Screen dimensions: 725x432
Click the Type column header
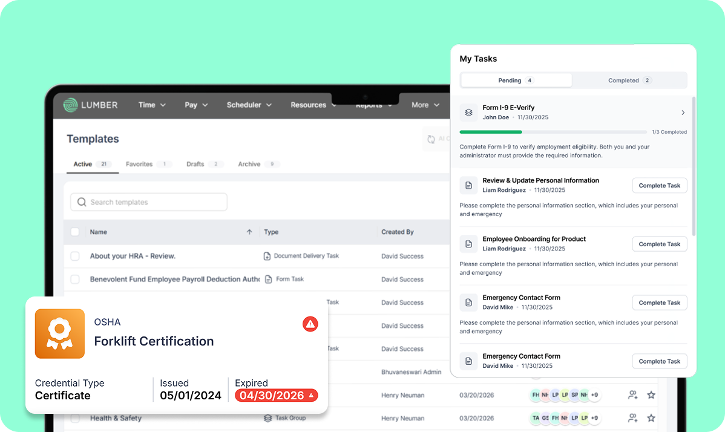(271, 232)
